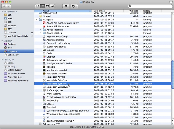Image resolution: width=174 pixels, height=129 pixels.
Task: Sort by the Data zmian column header
Action: (x=108, y=11)
